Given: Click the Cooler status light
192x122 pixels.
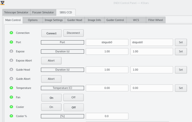Looking at the screenshot, I should 11,107.
